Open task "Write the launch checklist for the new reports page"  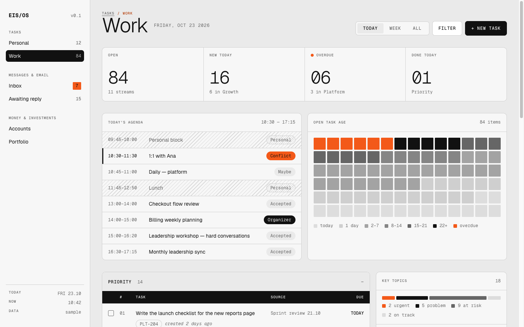195,313
